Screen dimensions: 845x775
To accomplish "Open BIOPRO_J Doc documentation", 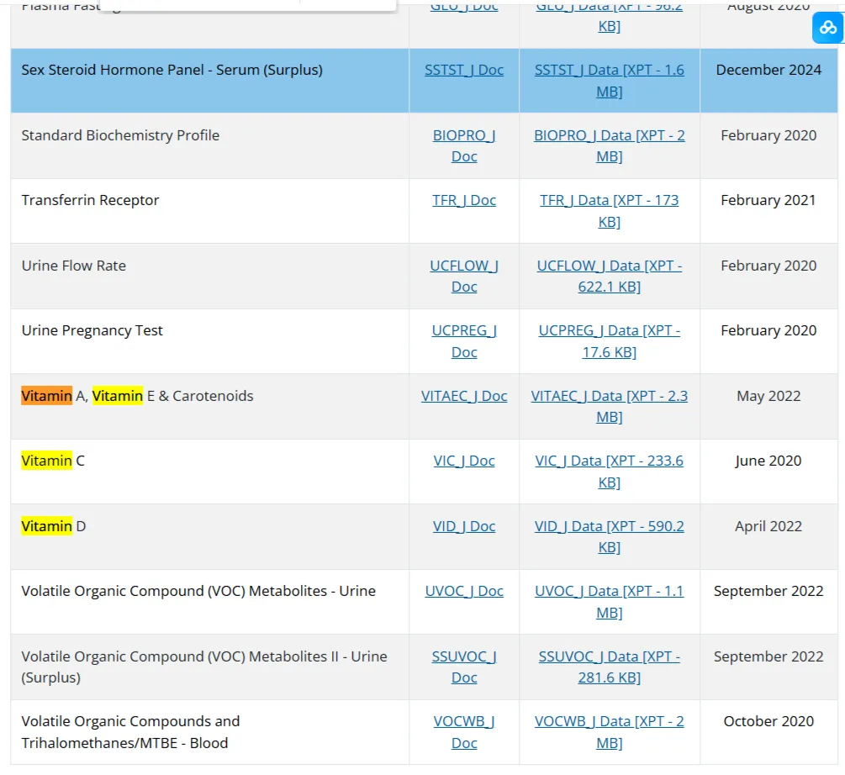I will (x=464, y=146).
